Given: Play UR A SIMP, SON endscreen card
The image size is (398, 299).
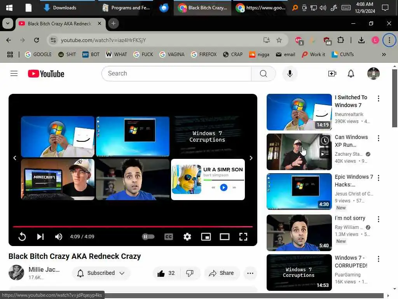Looking at the screenshot, I should 208,179.
